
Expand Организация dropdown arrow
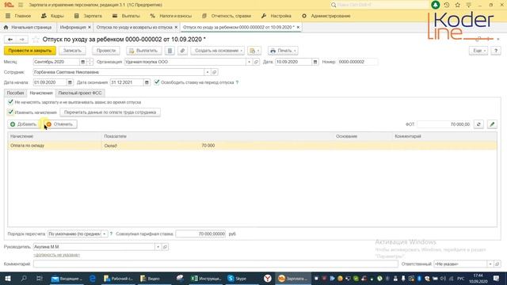[x=249, y=62]
